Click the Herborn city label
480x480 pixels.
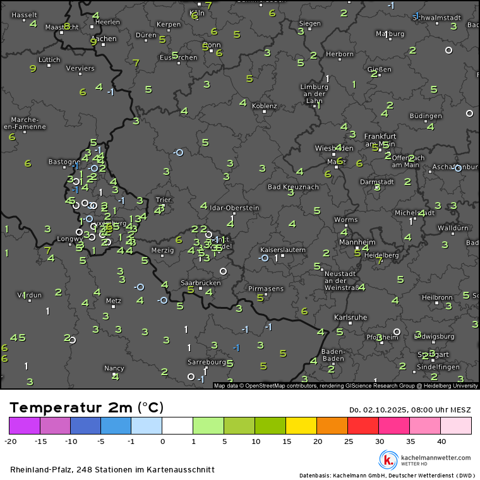tap(340, 54)
